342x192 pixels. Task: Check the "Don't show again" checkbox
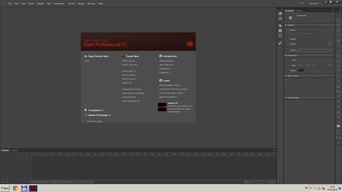coord(85,121)
